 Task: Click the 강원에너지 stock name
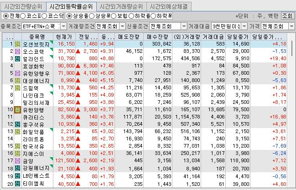point(36,168)
